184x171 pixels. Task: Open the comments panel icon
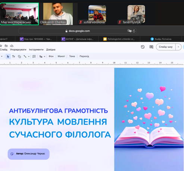click(151, 47)
